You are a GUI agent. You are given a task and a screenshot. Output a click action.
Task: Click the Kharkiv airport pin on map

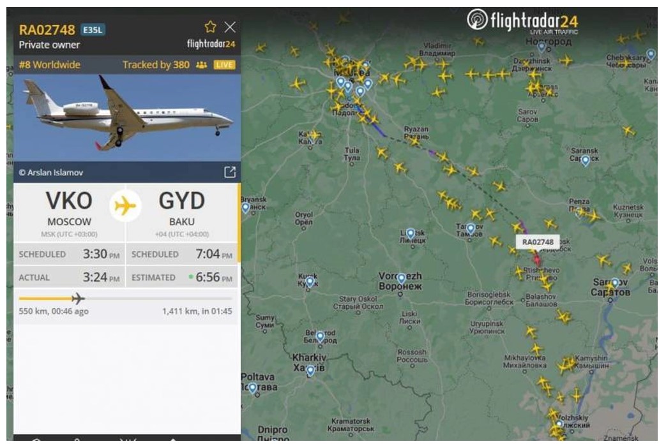coord(310,371)
